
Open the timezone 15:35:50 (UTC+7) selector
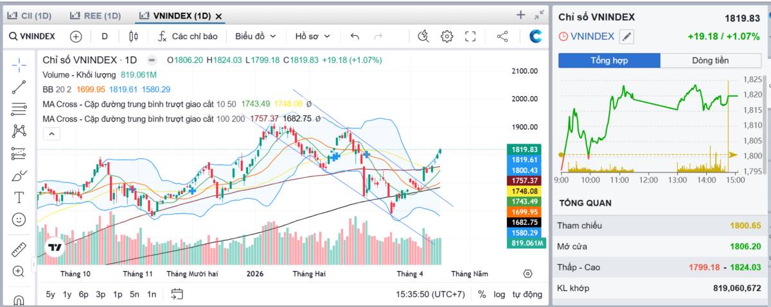tap(430, 294)
